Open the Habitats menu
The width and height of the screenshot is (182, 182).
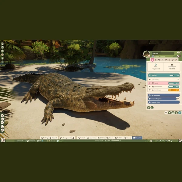(82, 138)
